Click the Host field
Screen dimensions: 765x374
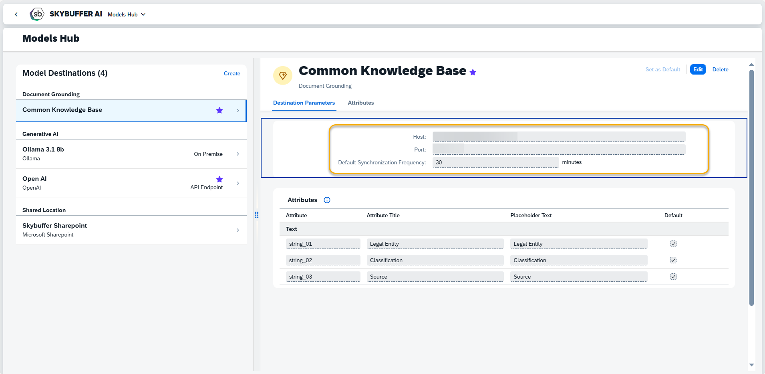tap(559, 137)
